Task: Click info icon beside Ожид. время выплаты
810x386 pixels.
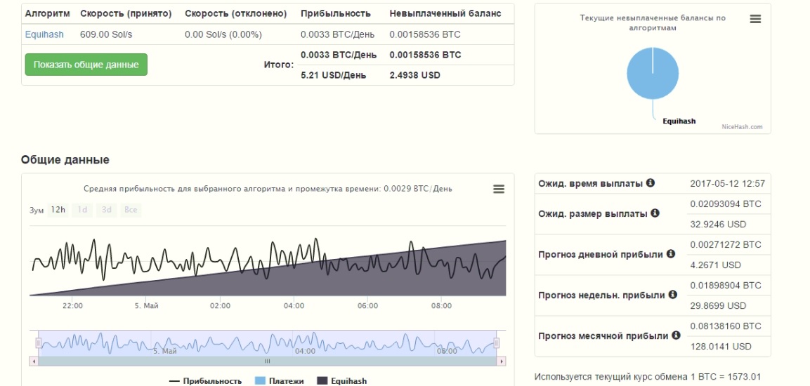Action: coord(651,183)
